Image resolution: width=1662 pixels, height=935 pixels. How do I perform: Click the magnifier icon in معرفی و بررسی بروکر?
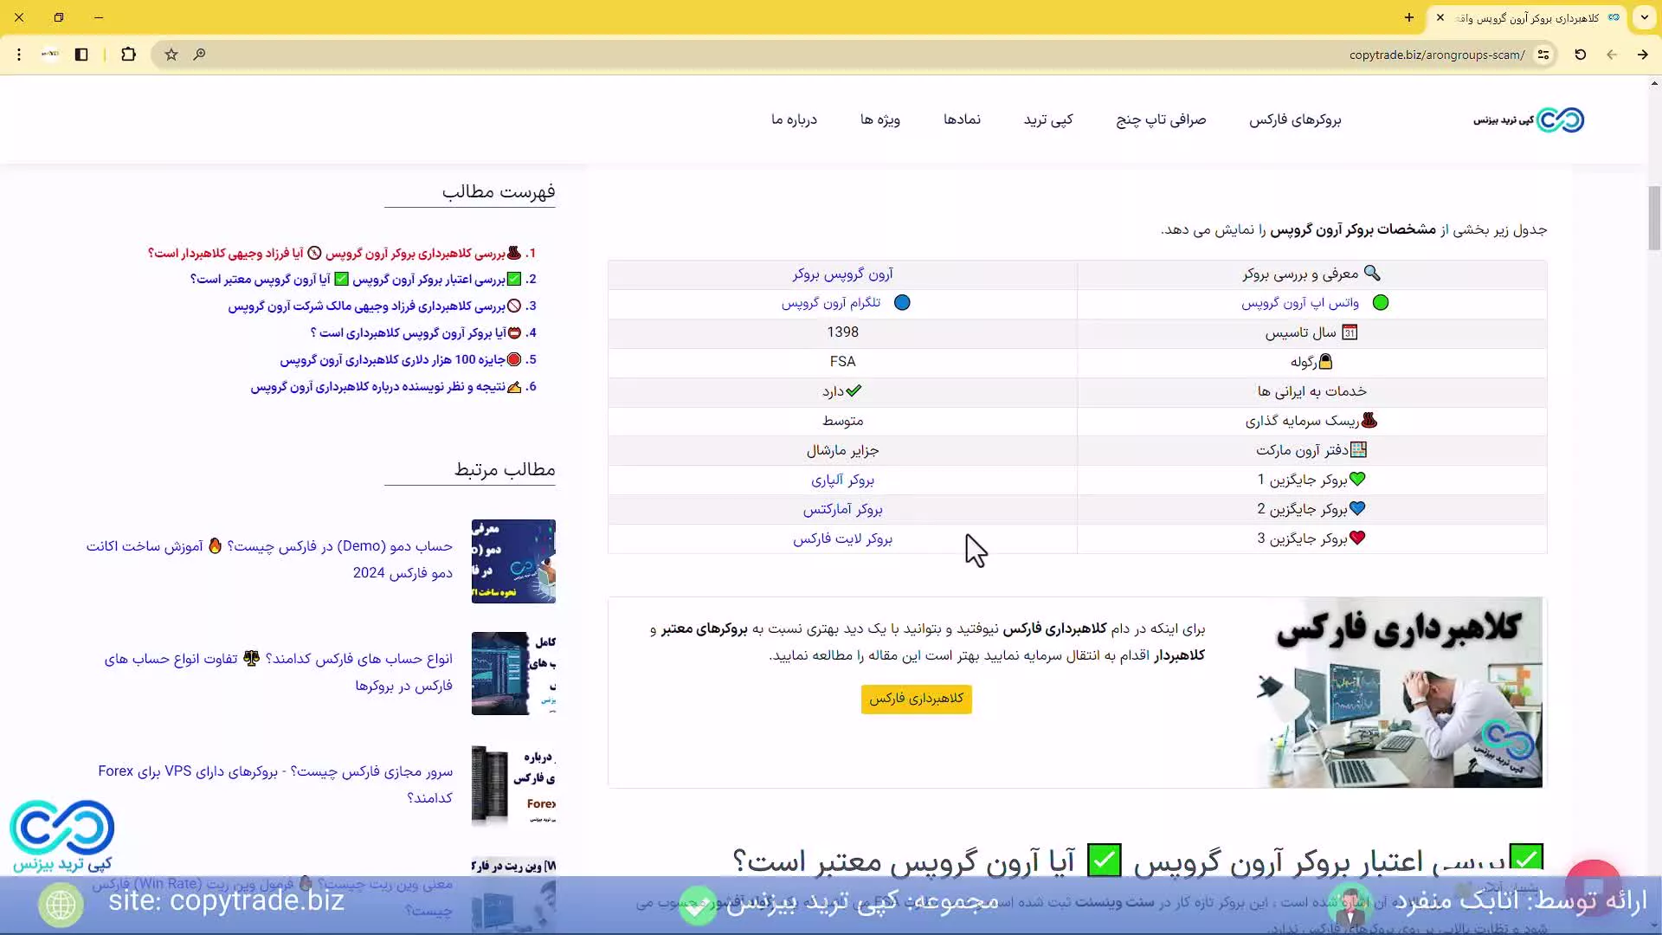point(1372,274)
